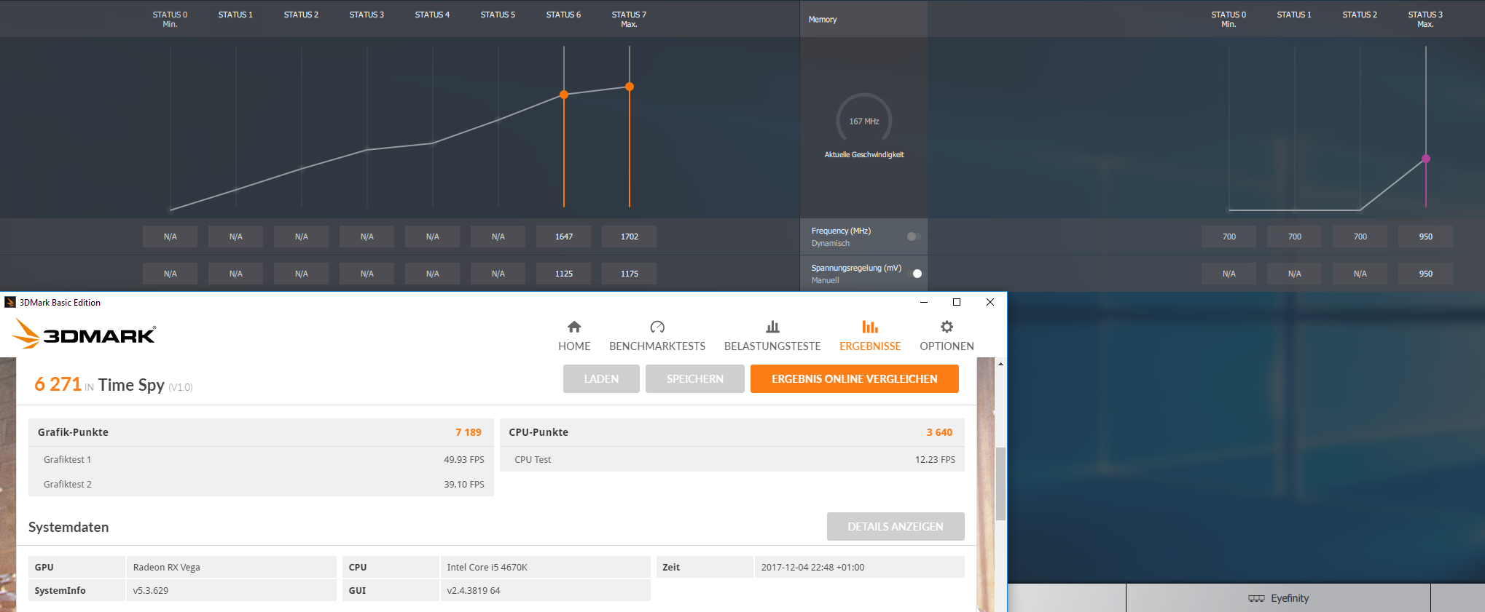Open the Home tab icon in 3DMark

[x=574, y=327]
